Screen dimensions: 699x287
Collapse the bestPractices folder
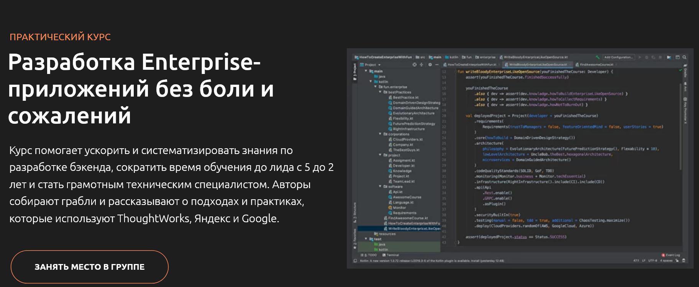[380, 92]
